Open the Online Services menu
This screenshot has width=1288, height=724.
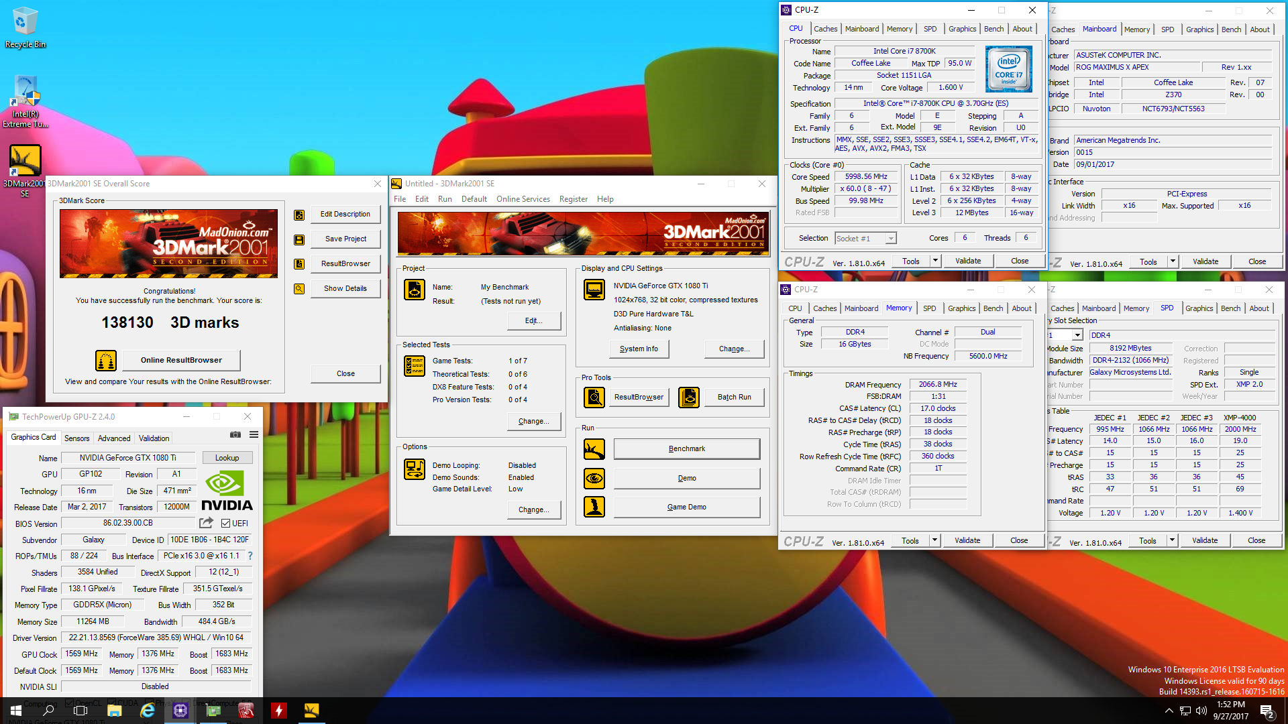[x=523, y=199]
